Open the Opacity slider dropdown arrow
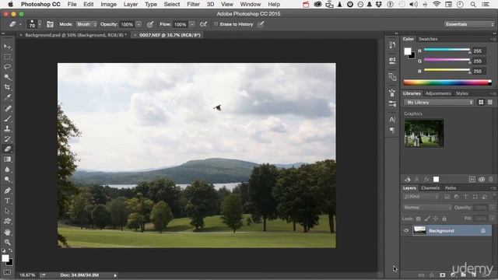 tap(139, 24)
